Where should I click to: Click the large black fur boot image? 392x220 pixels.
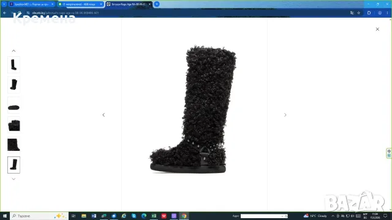point(193,109)
